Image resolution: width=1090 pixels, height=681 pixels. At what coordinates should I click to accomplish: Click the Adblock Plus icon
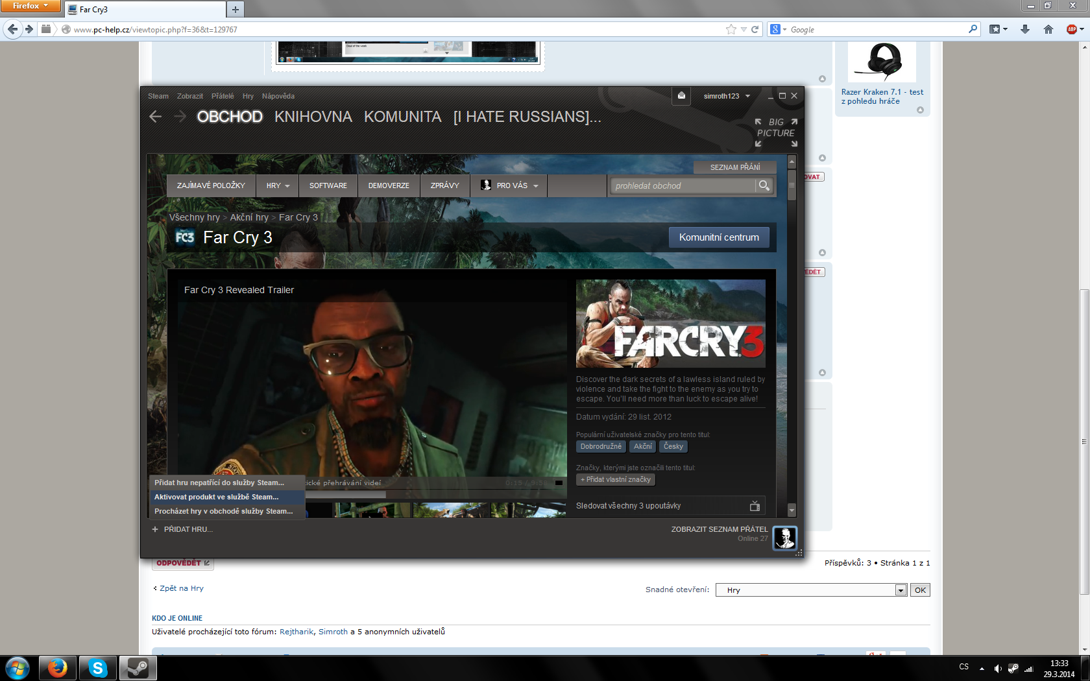[1072, 29]
